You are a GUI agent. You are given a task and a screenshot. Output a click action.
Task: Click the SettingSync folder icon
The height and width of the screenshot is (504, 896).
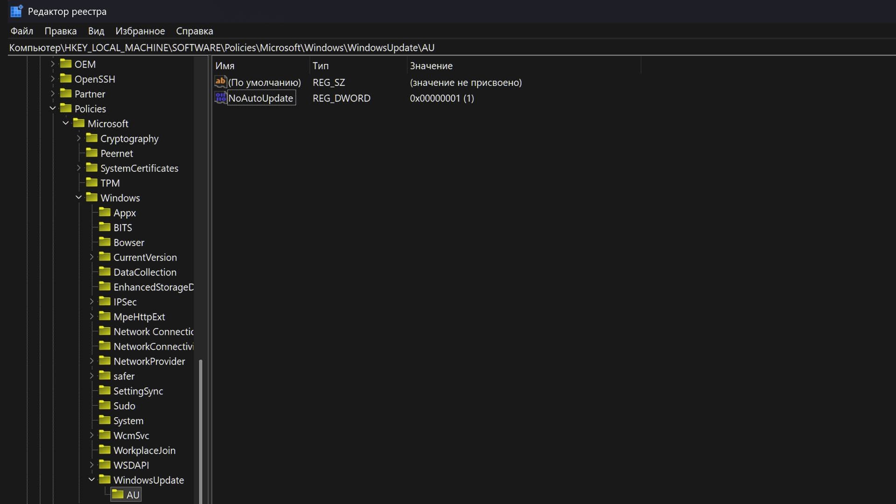coord(105,391)
